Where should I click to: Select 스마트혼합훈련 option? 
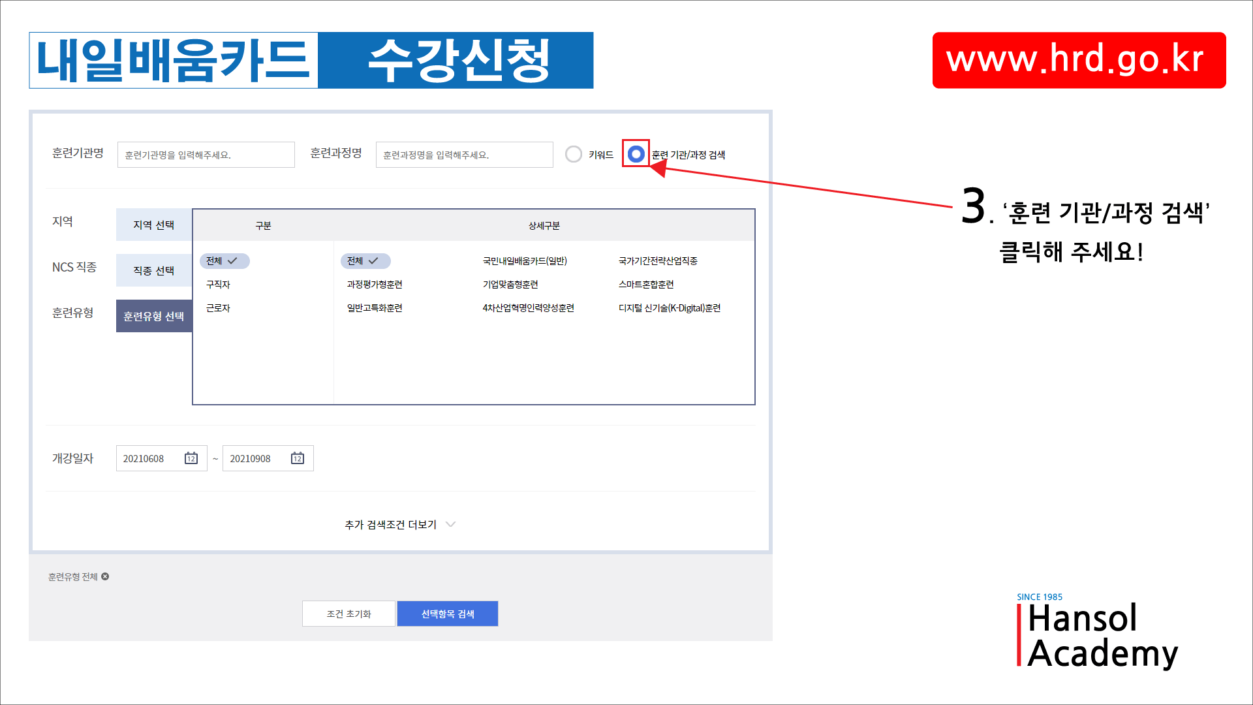coord(646,285)
